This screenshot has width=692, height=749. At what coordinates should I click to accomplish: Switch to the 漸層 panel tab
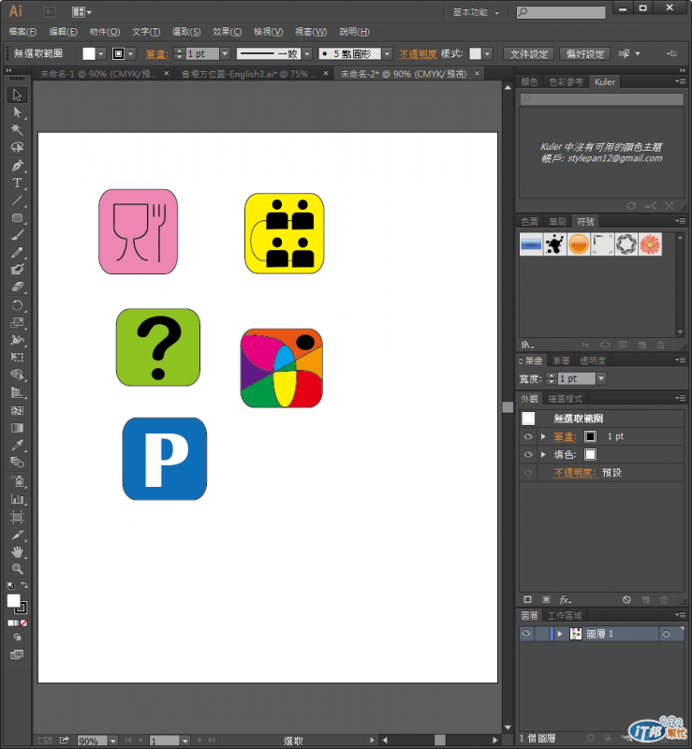[x=561, y=360]
